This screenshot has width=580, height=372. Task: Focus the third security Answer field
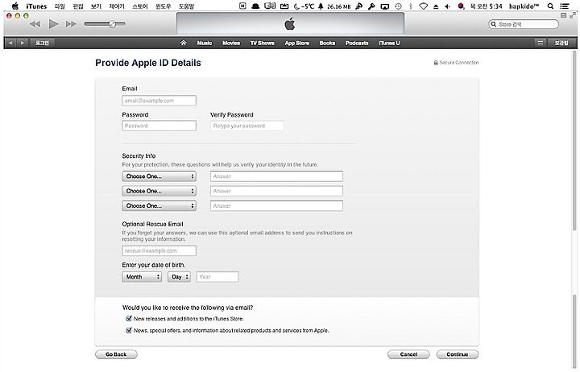(276, 205)
